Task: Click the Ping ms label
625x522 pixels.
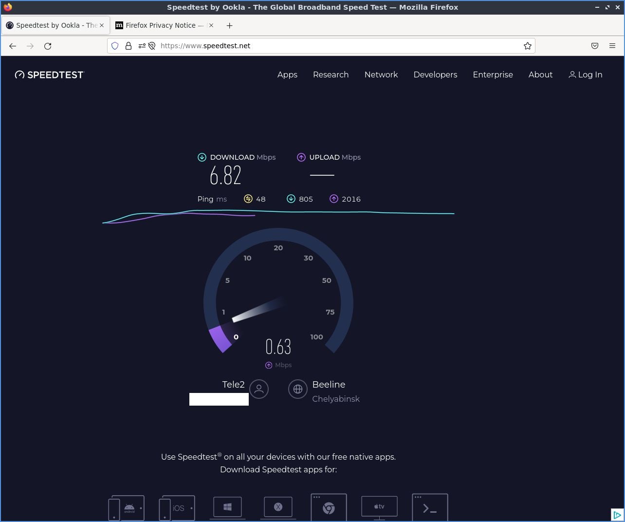Action: coord(212,199)
